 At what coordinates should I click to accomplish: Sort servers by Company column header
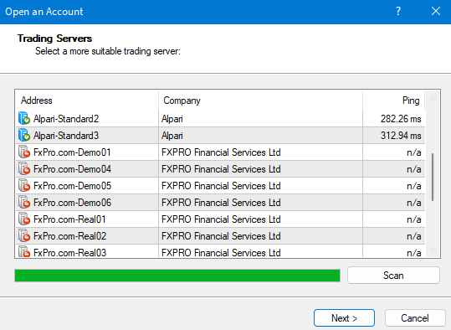260,101
